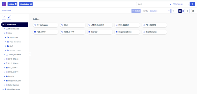Viewport: 197px width, 94px height.
Task: Click the magnifier search button
Action: tap(192, 4)
